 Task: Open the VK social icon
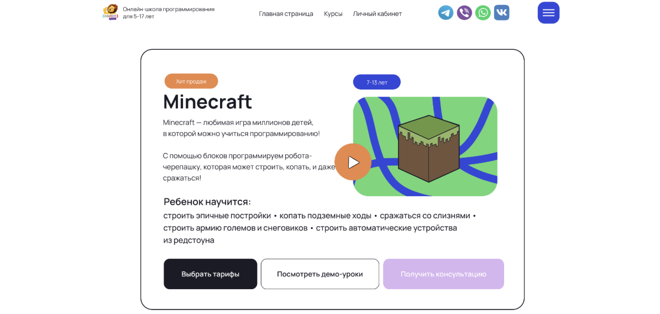coord(502,13)
